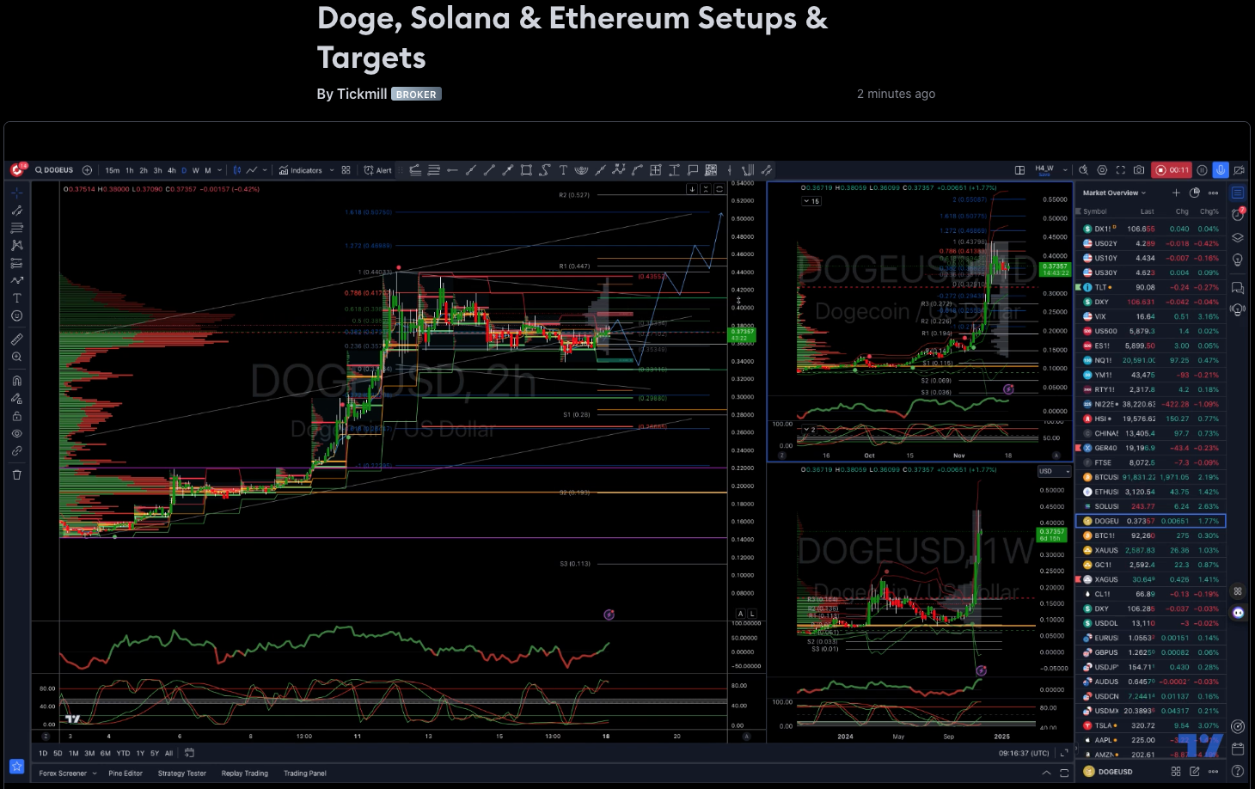The image size is (1255, 789).
Task: Toggle hide all drawings eye icon
Action: (x=16, y=433)
